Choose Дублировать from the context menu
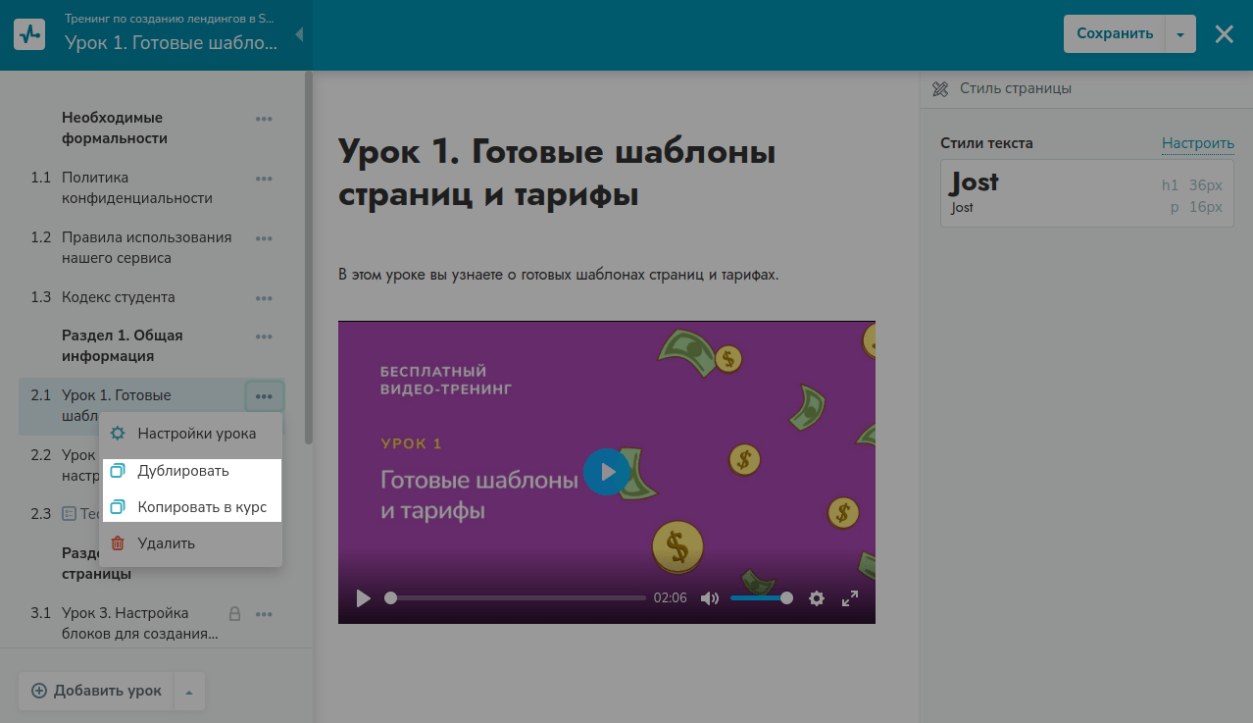Screen dimensions: 1253x723 tap(183, 471)
